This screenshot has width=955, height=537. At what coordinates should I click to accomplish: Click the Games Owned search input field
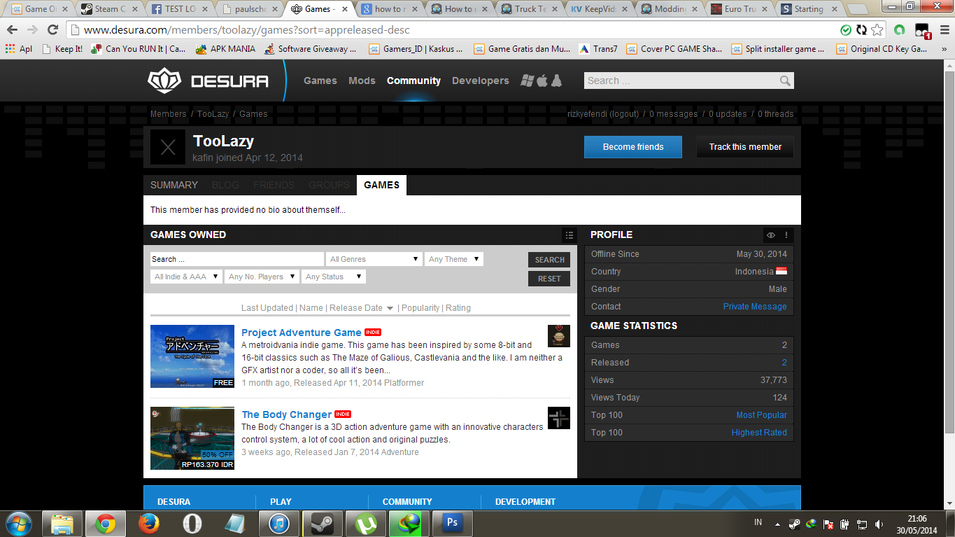(x=237, y=259)
